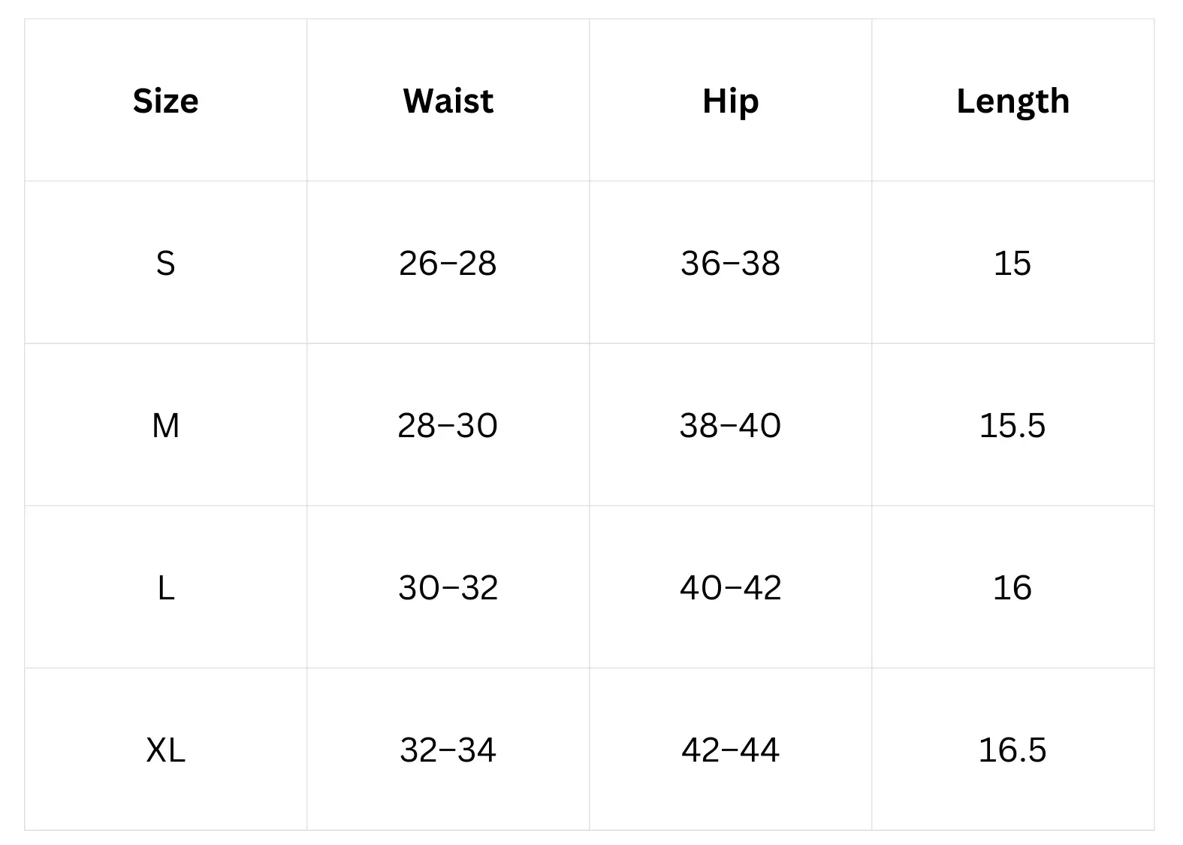This screenshot has height=845, width=1183.
Task: Select the M size cell
Action: (x=165, y=425)
